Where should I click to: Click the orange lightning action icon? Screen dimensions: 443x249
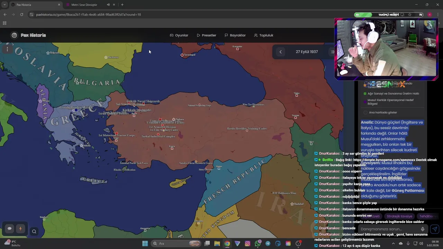point(20,229)
